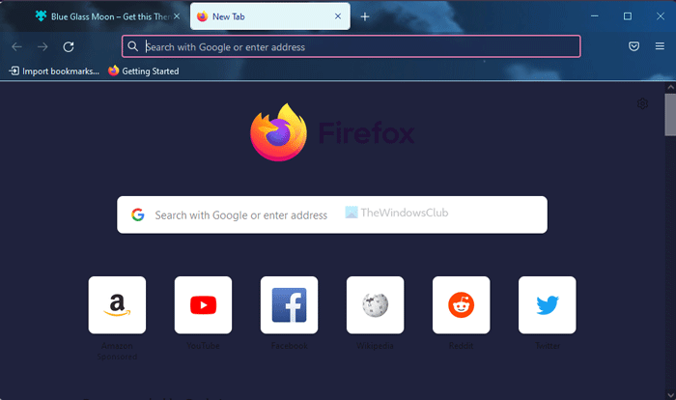
Task: Close the Blue Glass Moon tab
Action: 177,16
